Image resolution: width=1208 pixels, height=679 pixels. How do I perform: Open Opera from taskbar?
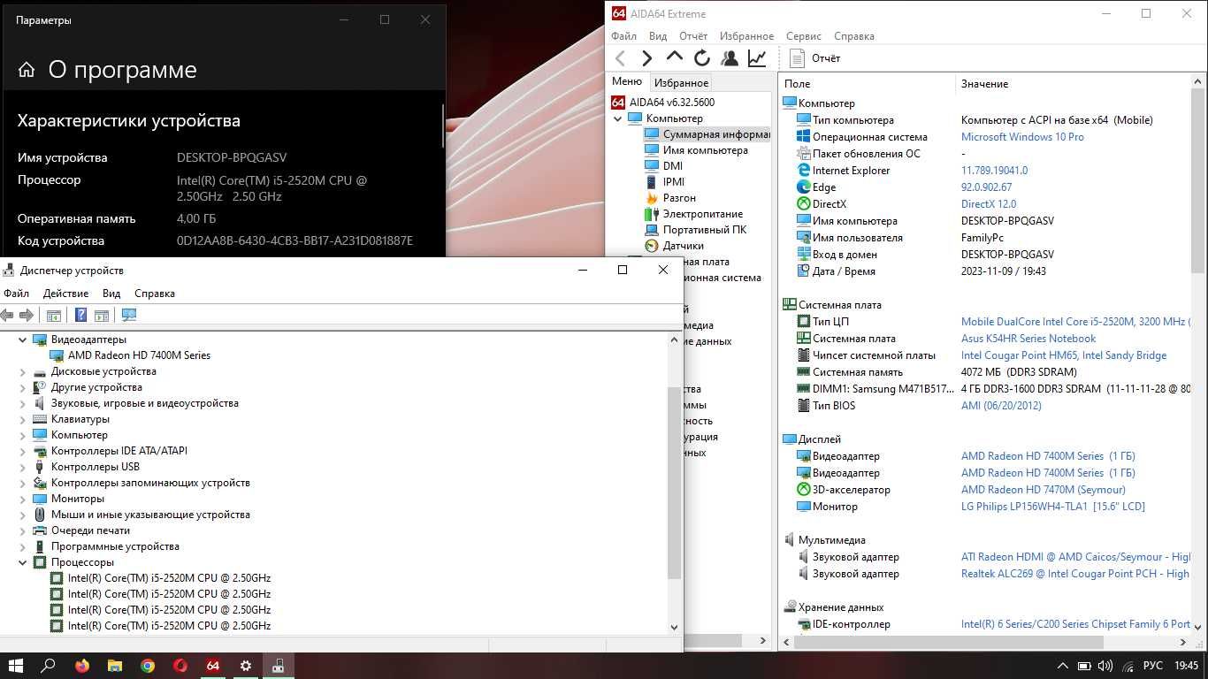pyautogui.click(x=180, y=666)
